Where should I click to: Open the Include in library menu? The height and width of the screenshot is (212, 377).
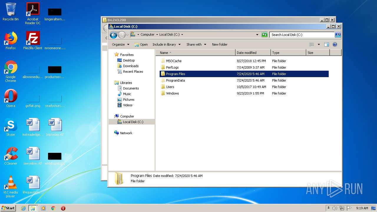coord(166,44)
